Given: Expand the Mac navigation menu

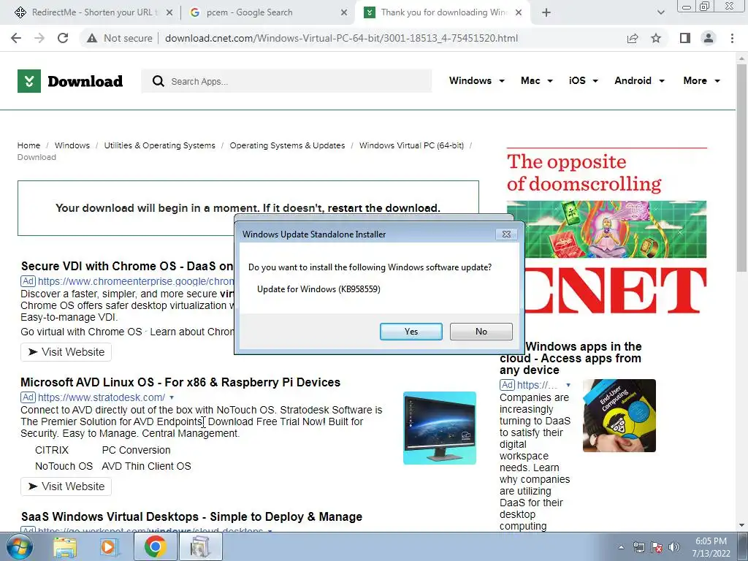Looking at the screenshot, I should click(x=537, y=80).
